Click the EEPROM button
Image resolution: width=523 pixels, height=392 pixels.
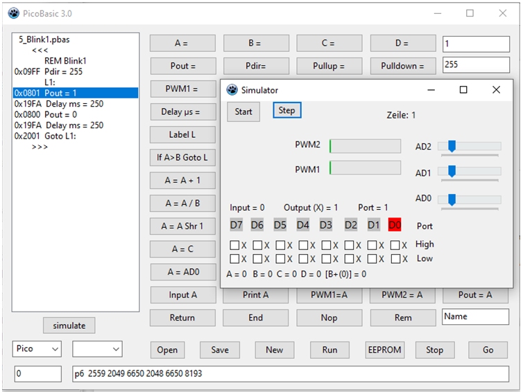pos(384,350)
